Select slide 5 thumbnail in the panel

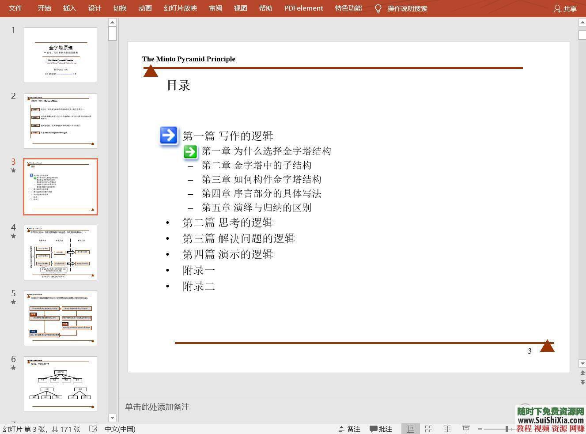(x=60, y=318)
